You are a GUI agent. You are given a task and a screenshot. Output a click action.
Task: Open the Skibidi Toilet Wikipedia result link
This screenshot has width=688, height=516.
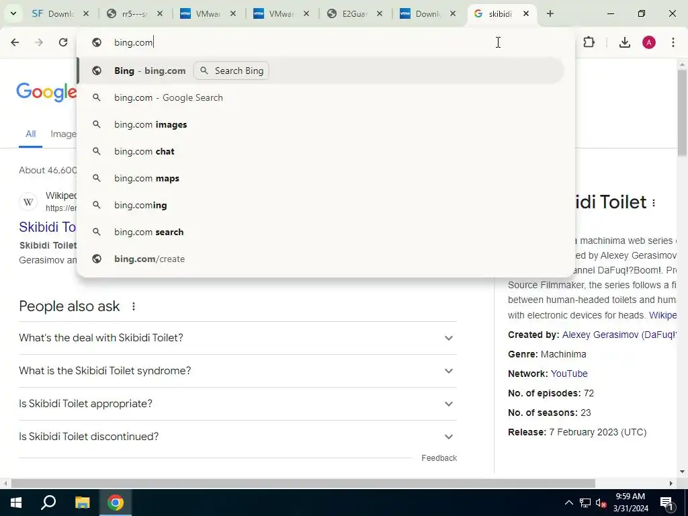[x=48, y=227]
